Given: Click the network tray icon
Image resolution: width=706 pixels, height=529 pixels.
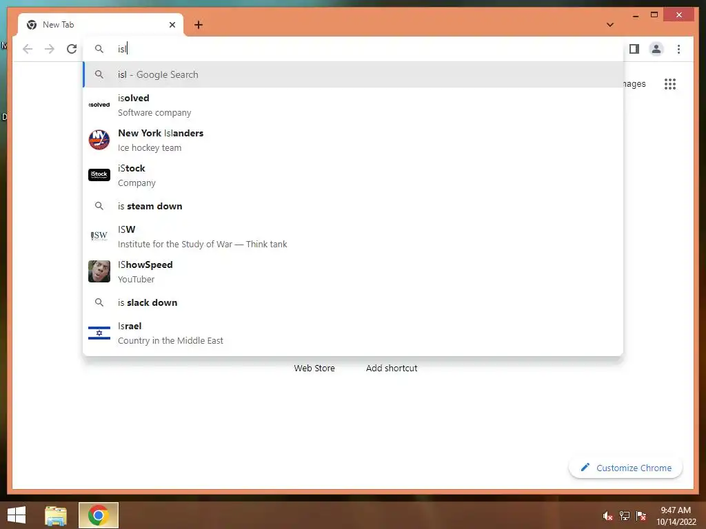Looking at the screenshot, I should tap(625, 516).
